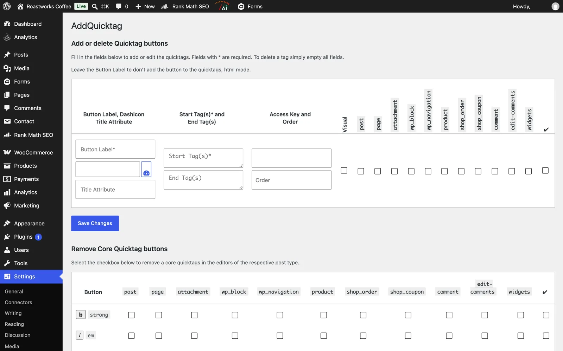The image size is (563, 351).
Task: Click the Save Changes button
Action: 95,223
